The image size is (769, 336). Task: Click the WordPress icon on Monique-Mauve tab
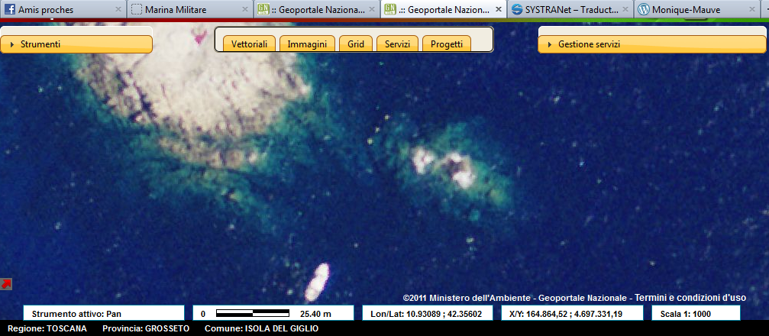[x=644, y=9]
